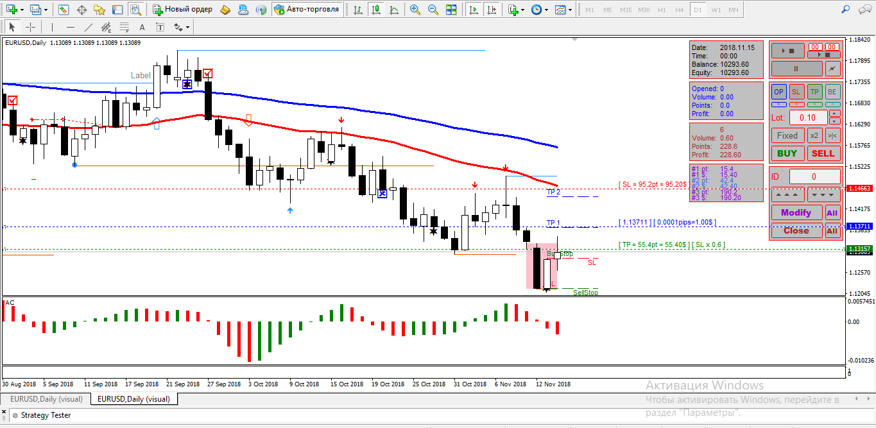
Task: Expand the indicators dropdown arrow
Action: (x=523, y=10)
